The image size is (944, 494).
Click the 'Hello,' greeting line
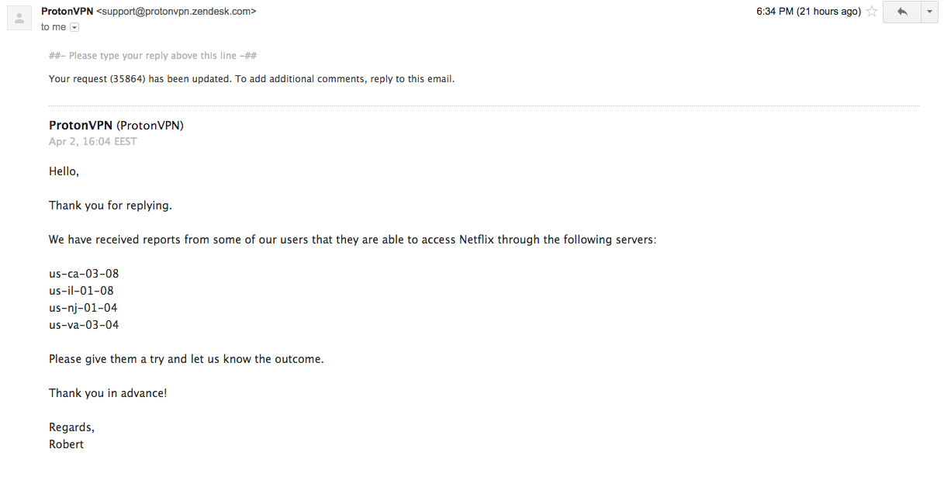64,171
